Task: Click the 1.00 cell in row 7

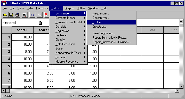Action: (87, 80)
